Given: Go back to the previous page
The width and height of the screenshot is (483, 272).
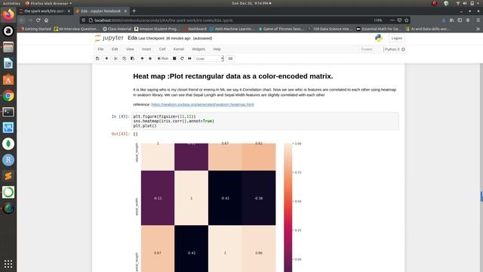Looking at the screenshot, I should (22, 20).
